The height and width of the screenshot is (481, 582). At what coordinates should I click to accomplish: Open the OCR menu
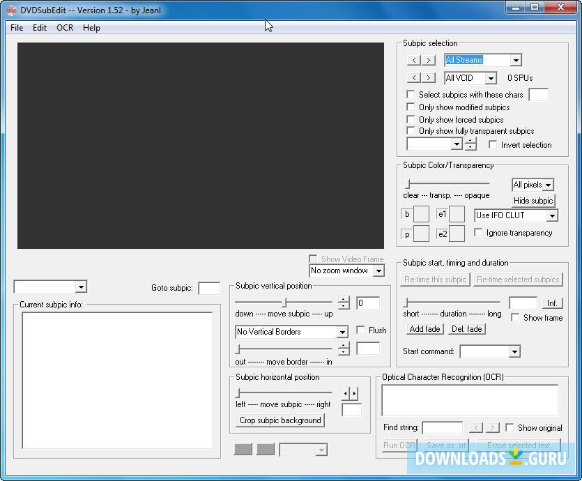tap(64, 28)
